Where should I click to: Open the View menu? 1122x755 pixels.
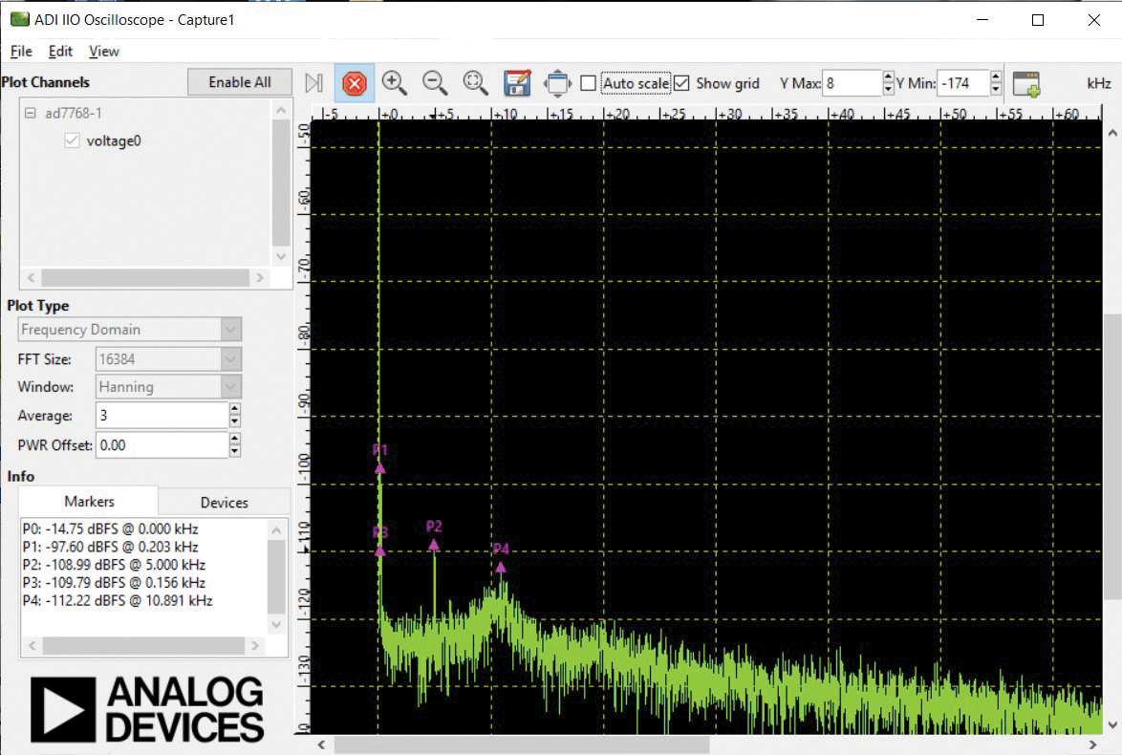coord(103,51)
